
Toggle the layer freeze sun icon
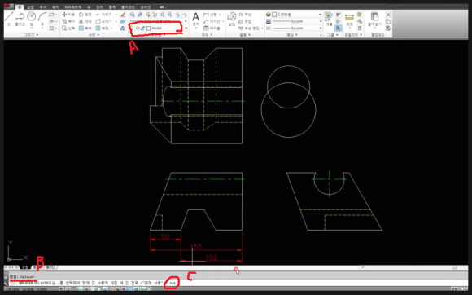tap(138, 28)
